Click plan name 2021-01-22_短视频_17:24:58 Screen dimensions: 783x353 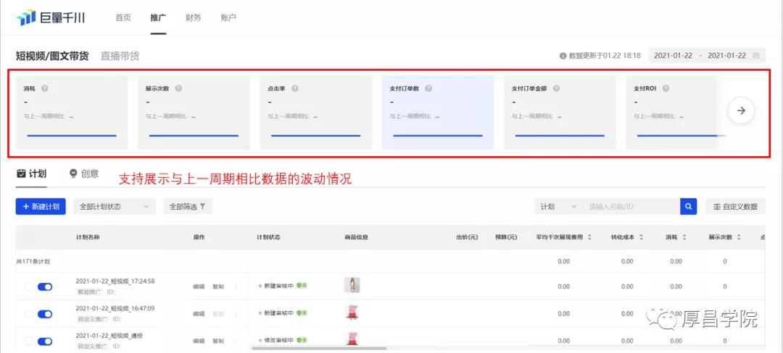pos(115,281)
